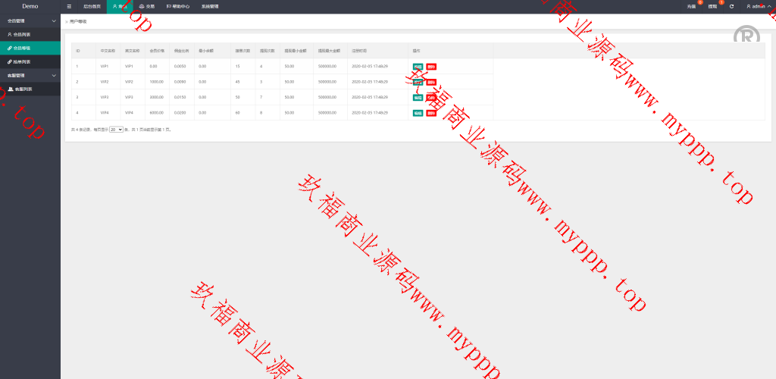Viewport: 776px width, 379px height.
Task: Select 抢单列表 in the sidebar
Action: click(22, 61)
